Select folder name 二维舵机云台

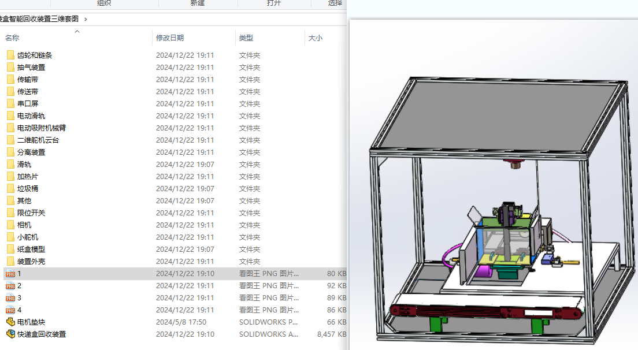38,140
